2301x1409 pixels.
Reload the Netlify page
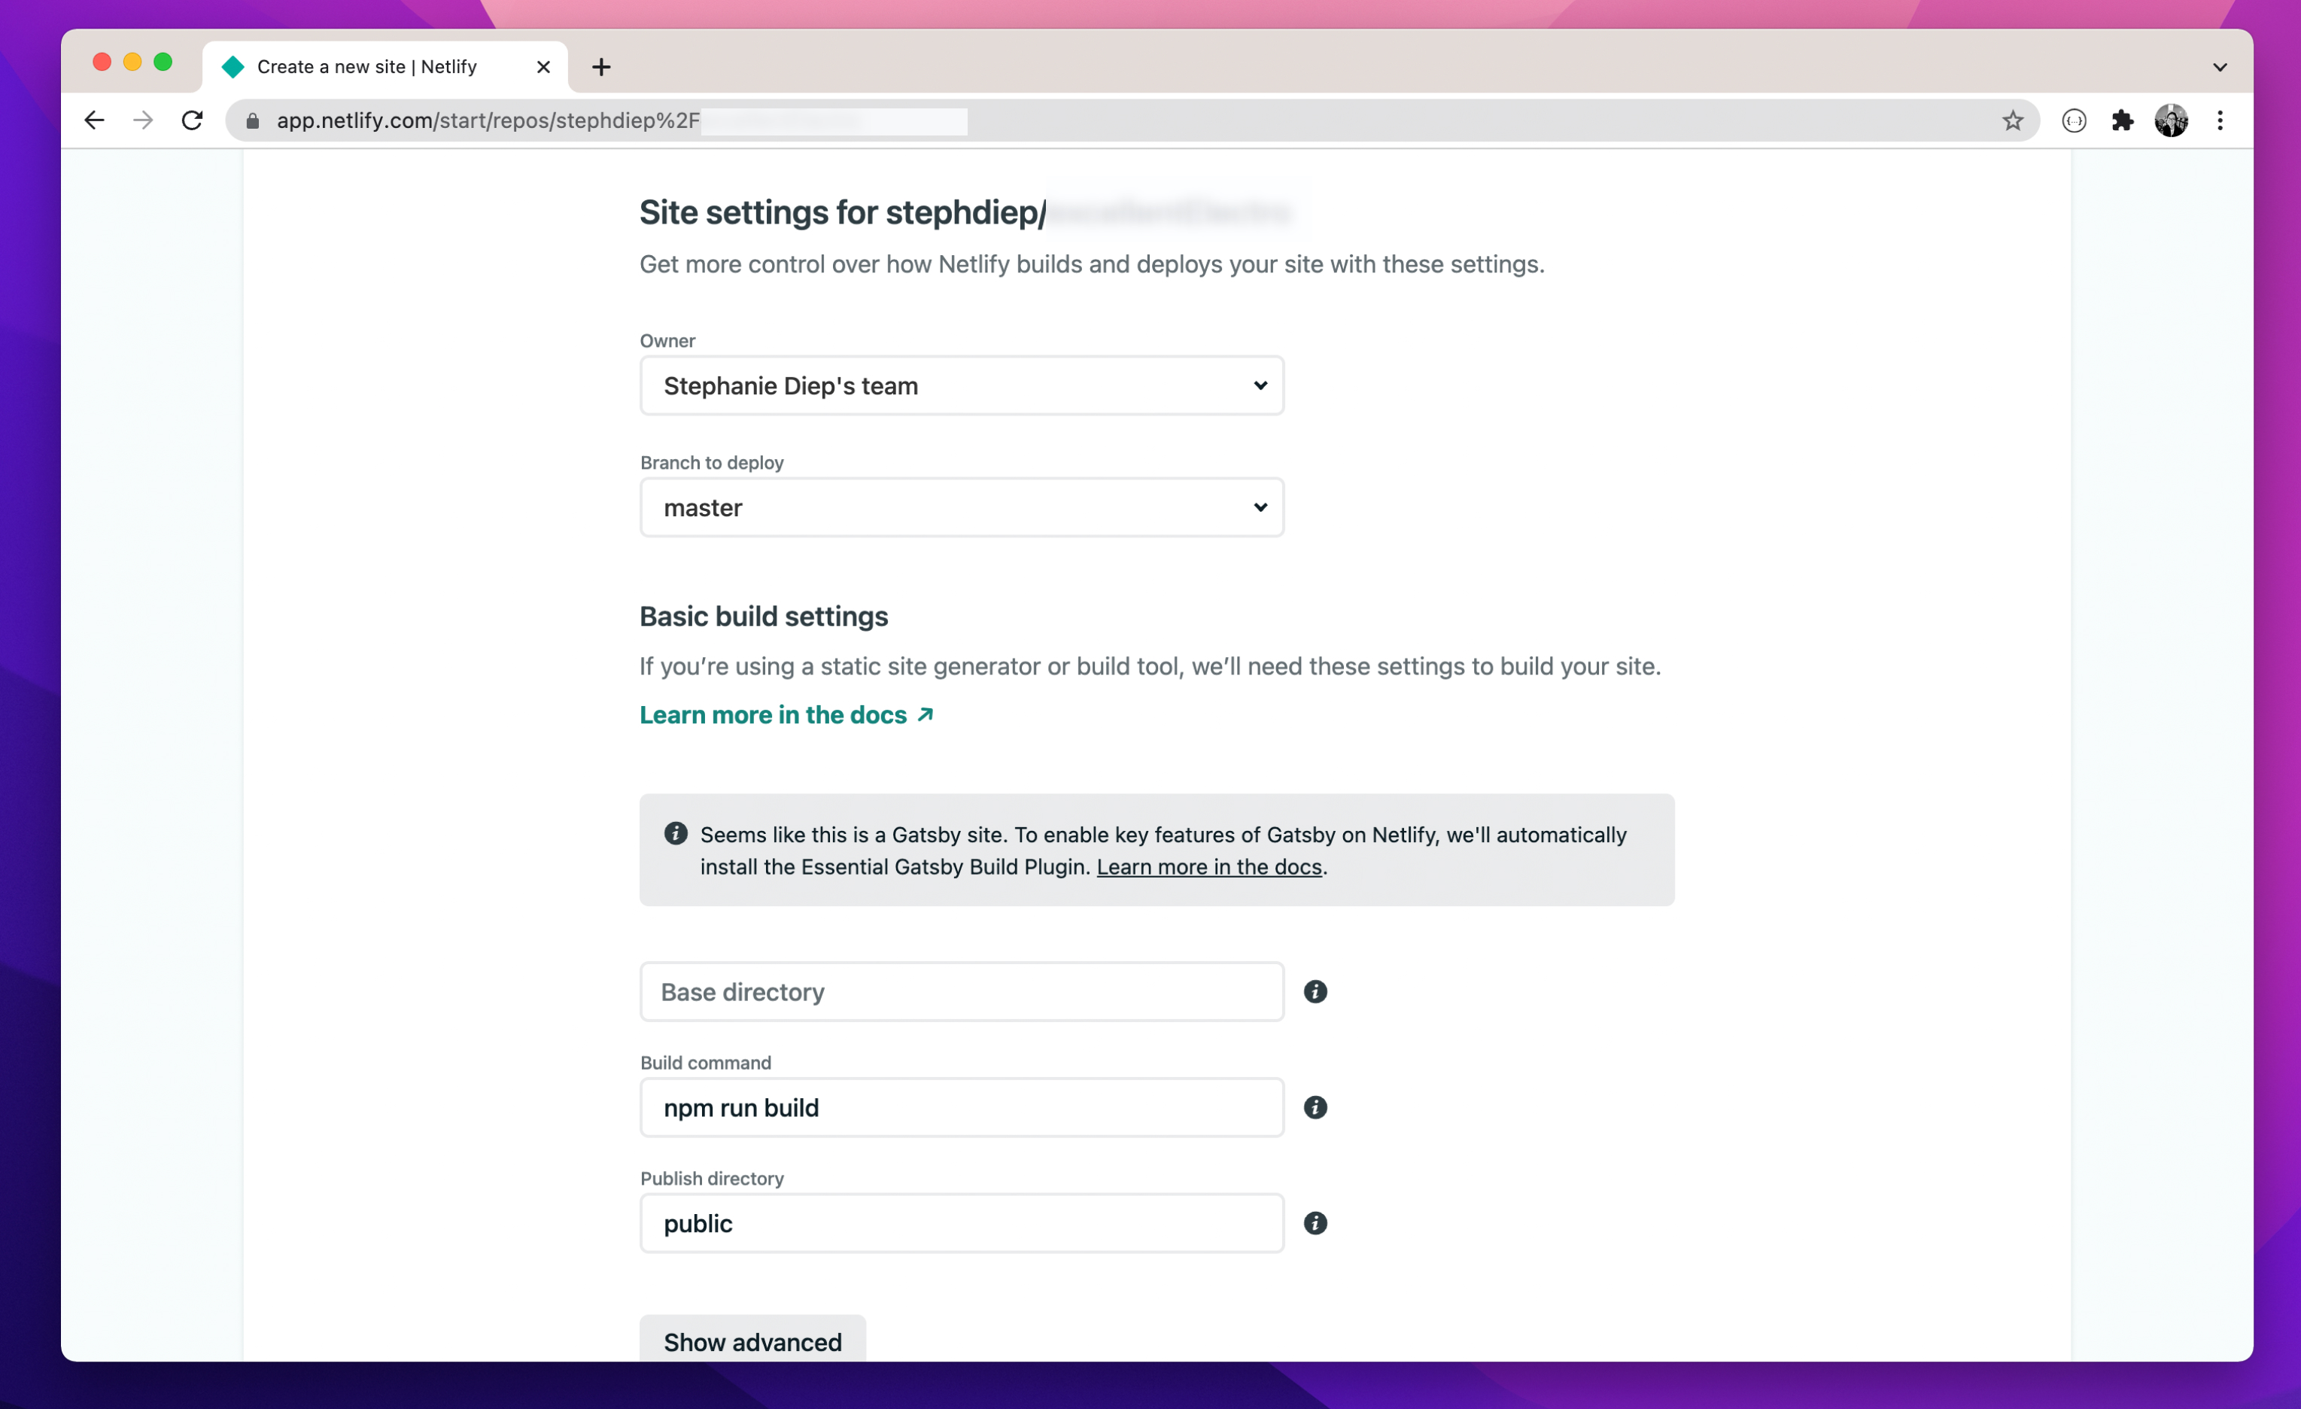(x=193, y=120)
